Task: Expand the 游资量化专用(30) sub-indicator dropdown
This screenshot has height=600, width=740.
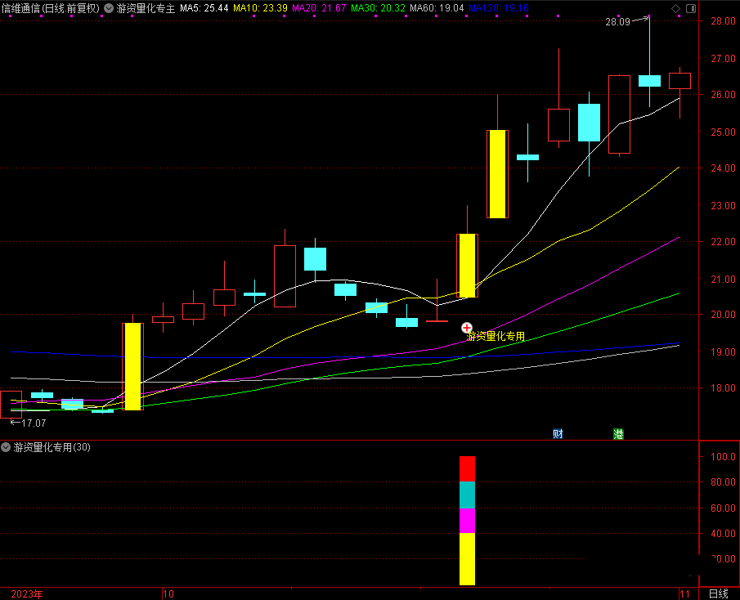Action: [x=7, y=447]
